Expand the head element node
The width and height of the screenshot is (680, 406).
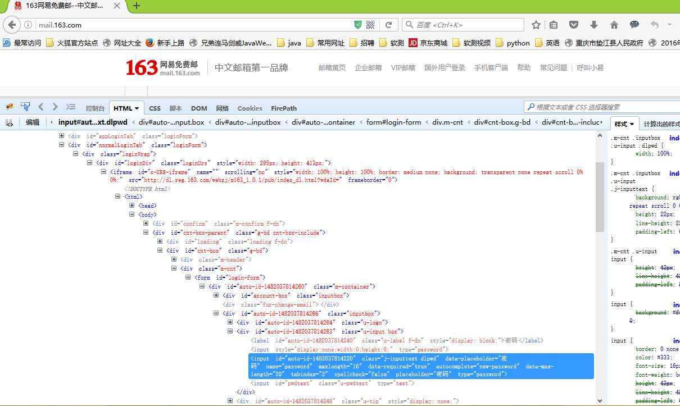[132, 206]
